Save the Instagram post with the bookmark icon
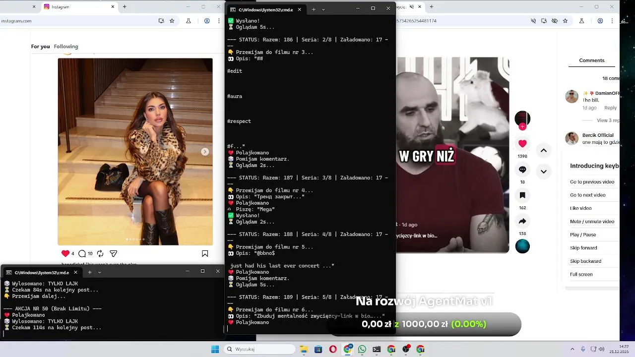Screen dimensions: 635x357 point(205,253)
